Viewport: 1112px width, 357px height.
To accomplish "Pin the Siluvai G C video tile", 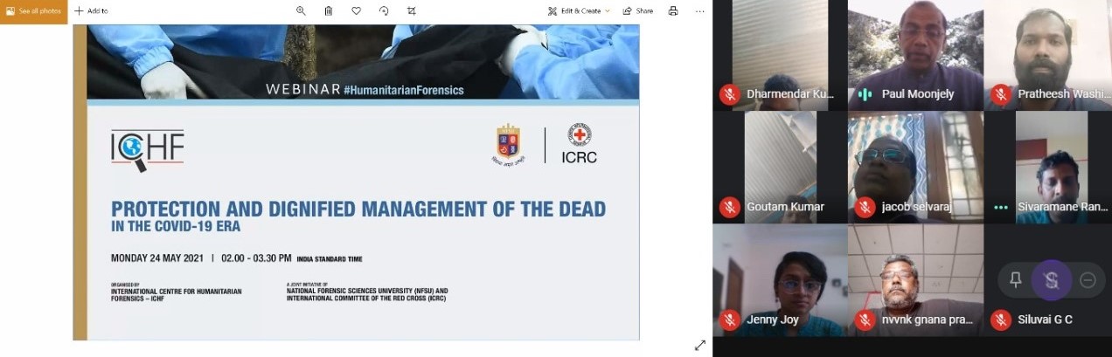I will [1015, 280].
